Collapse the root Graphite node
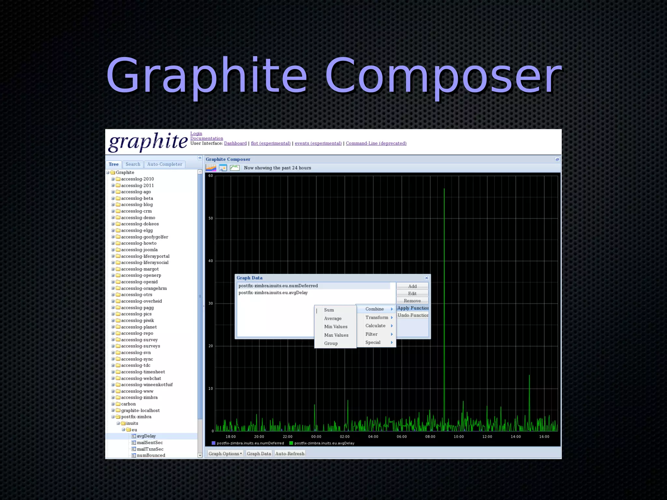667x500 pixels. coord(107,172)
